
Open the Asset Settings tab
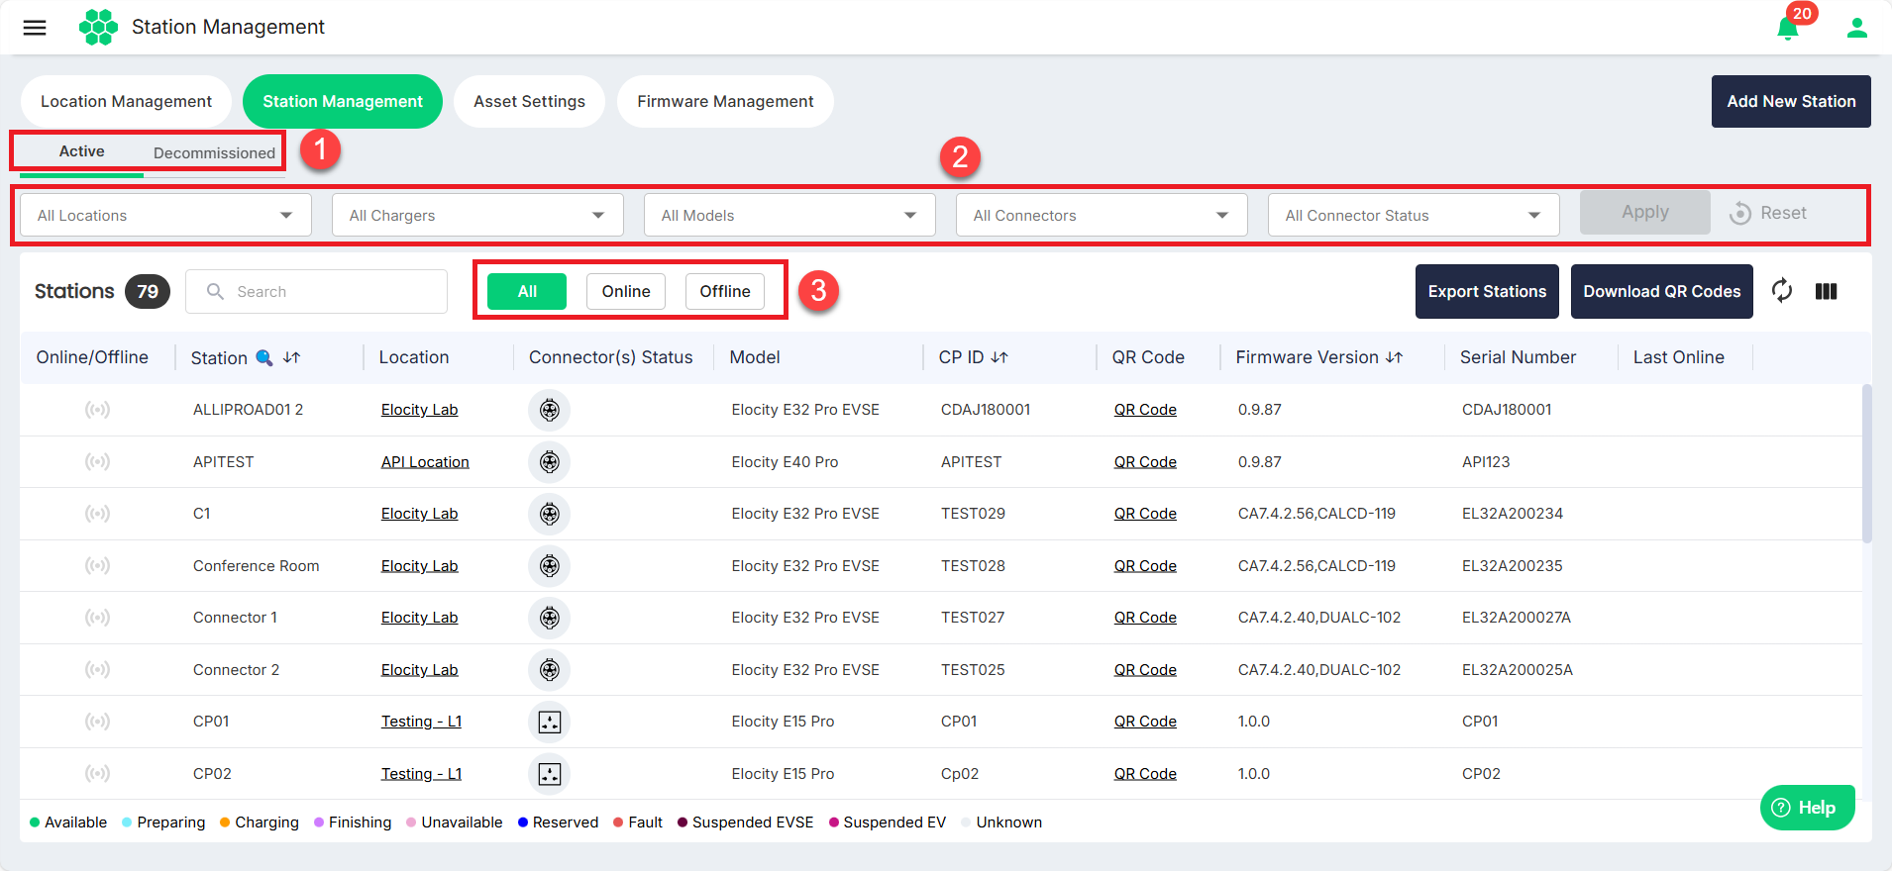[x=529, y=101]
